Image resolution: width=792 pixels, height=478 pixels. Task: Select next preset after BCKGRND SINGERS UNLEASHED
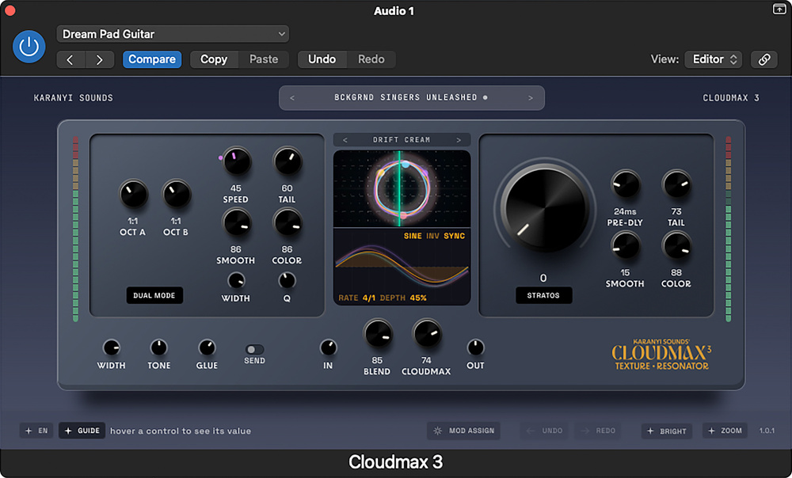531,98
